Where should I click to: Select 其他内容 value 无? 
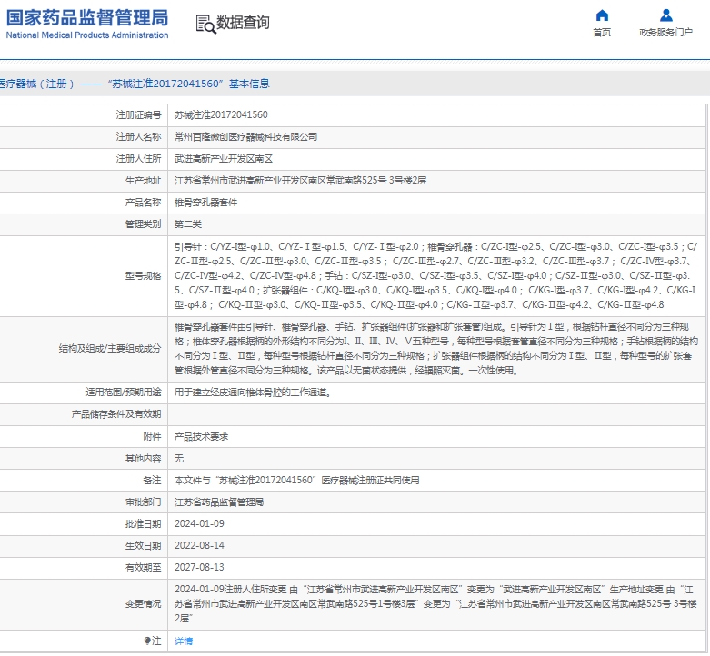point(179,458)
